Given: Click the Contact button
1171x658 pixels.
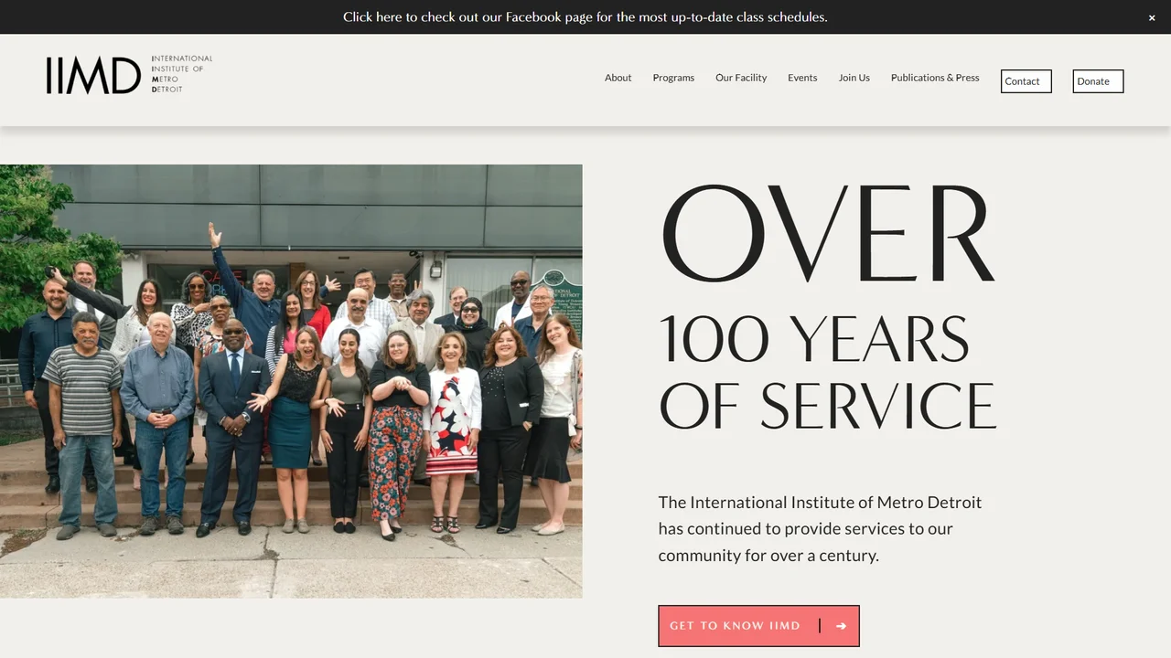Looking at the screenshot, I should 1026,81.
